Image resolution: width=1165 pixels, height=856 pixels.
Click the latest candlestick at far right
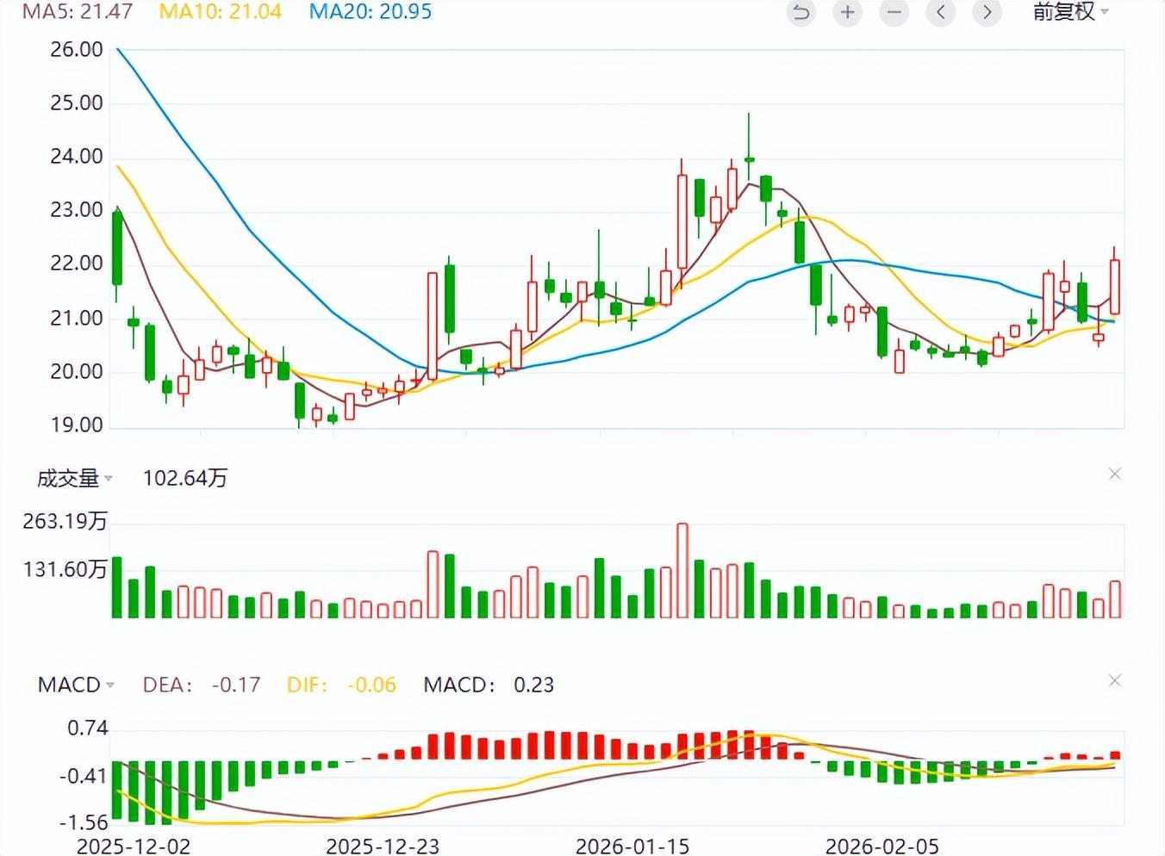point(1115,287)
